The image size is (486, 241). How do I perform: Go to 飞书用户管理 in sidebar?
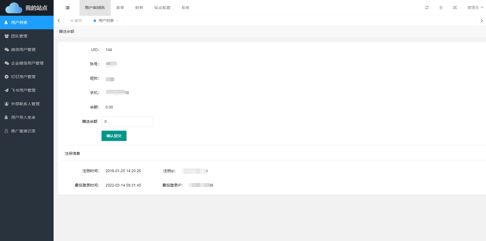(23, 90)
